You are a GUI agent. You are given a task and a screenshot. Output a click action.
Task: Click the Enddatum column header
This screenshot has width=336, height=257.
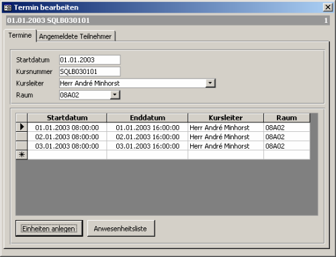click(147, 118)
